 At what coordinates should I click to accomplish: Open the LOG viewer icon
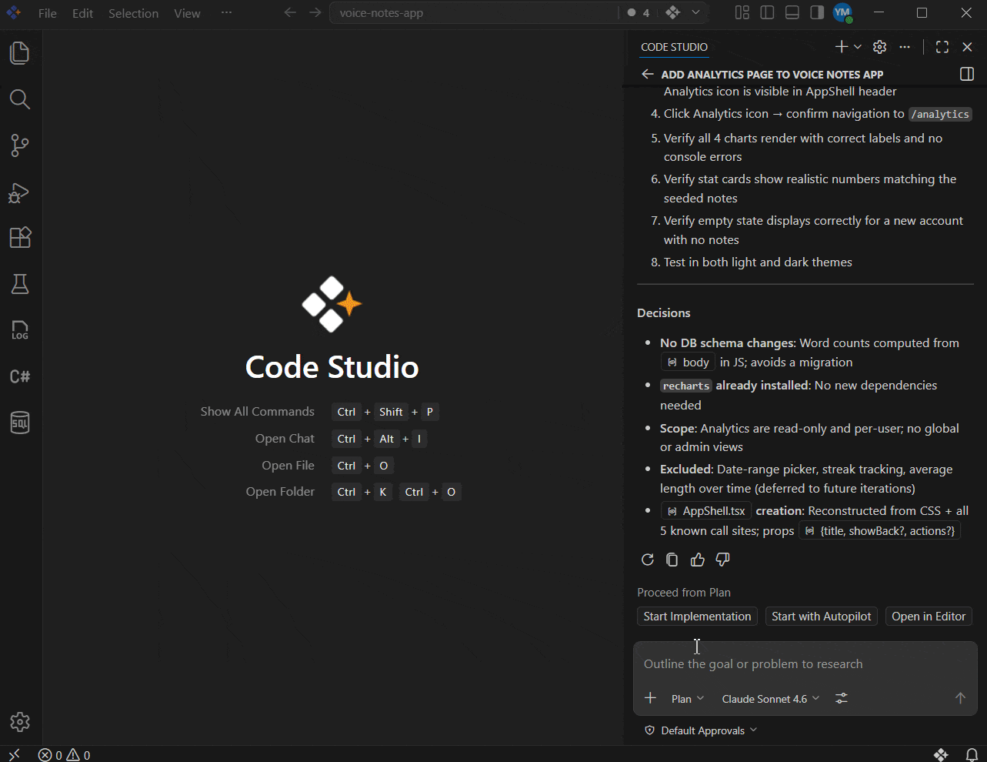pos(20,330)
